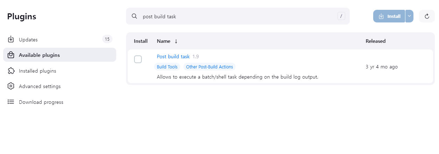Image resolution: width=439 pixels, height=154 pixels.
Task: Click the Download progress list icon
Action: 11,102
